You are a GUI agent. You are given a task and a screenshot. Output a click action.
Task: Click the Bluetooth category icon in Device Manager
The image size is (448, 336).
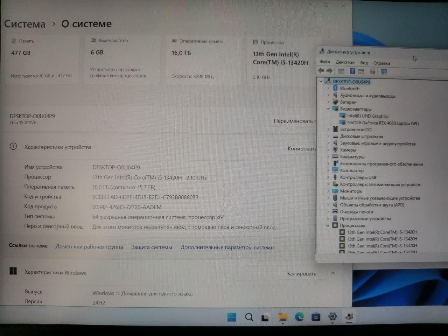(335, 89)
